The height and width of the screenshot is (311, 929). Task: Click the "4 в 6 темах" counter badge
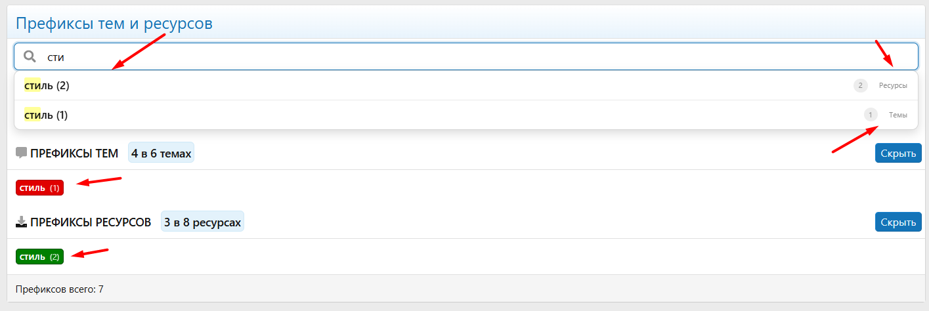click(161, 154)
